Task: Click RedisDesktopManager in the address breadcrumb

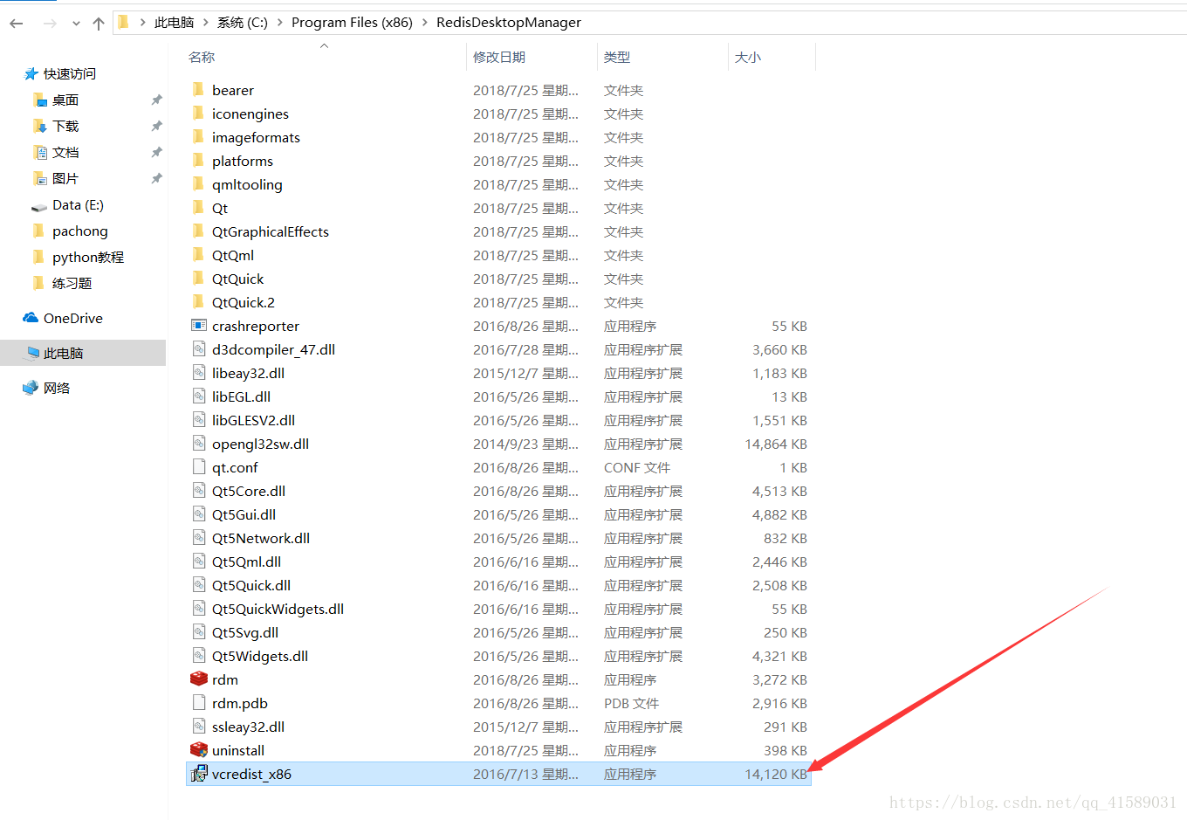Action: click(x=509, y=23)
